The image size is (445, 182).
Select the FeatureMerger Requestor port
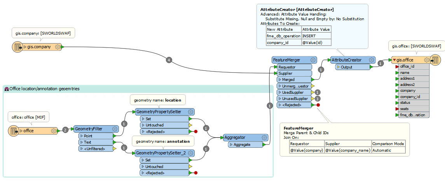pyautogui.click(x=294, y=67)
